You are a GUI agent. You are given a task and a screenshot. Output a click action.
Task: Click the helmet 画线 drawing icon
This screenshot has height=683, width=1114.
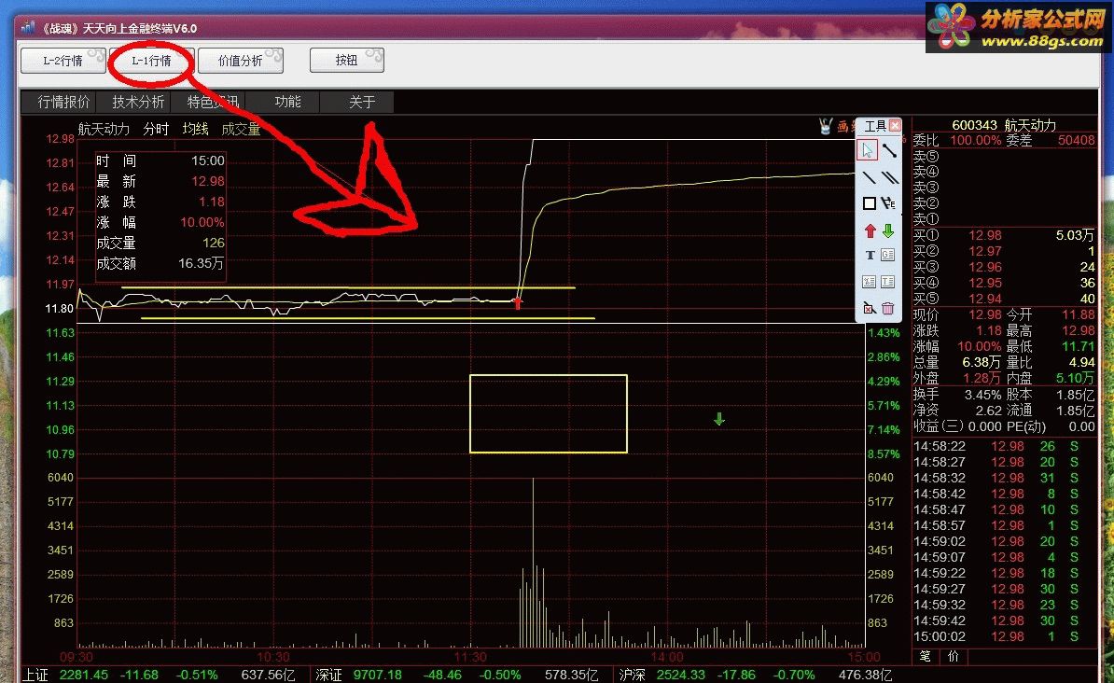coord(827,127)
